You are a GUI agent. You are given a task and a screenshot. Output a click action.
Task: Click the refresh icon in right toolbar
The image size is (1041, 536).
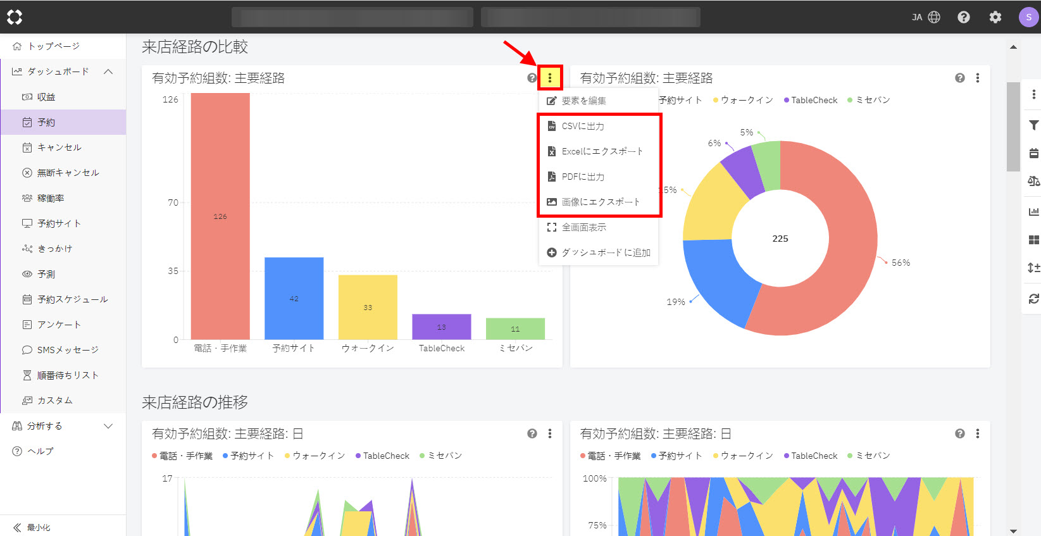tap(1033, 299)
